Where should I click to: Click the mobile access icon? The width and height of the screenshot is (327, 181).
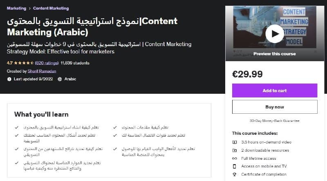coord(235,166)
